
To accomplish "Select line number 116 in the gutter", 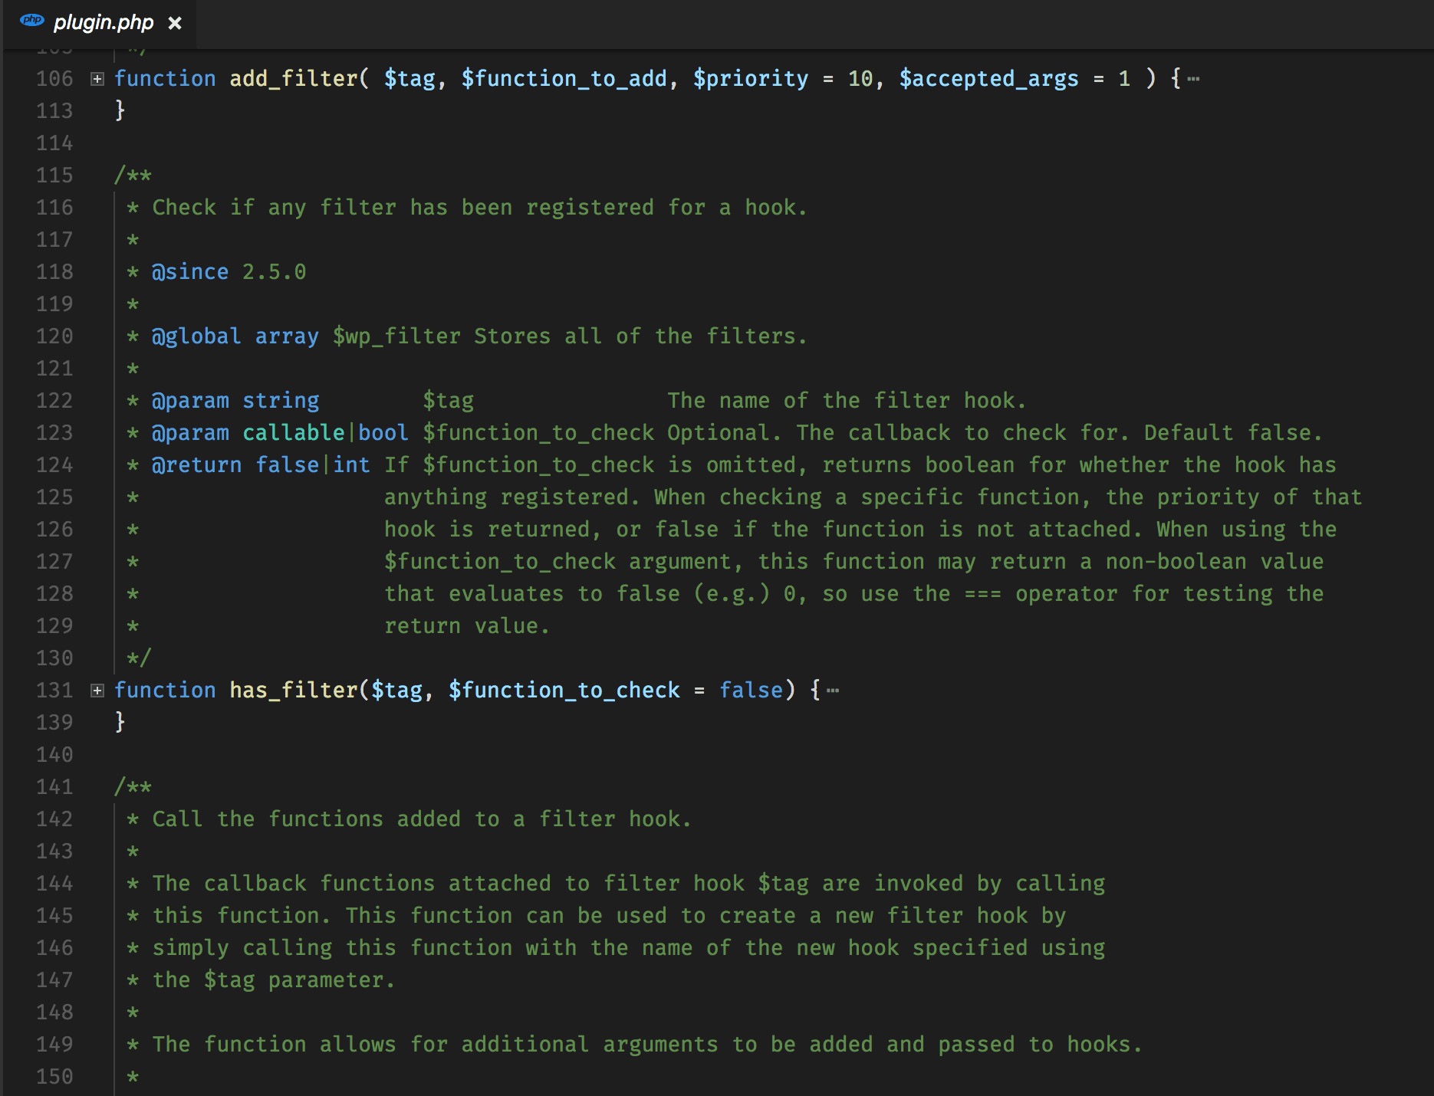I will click(54, 208).
